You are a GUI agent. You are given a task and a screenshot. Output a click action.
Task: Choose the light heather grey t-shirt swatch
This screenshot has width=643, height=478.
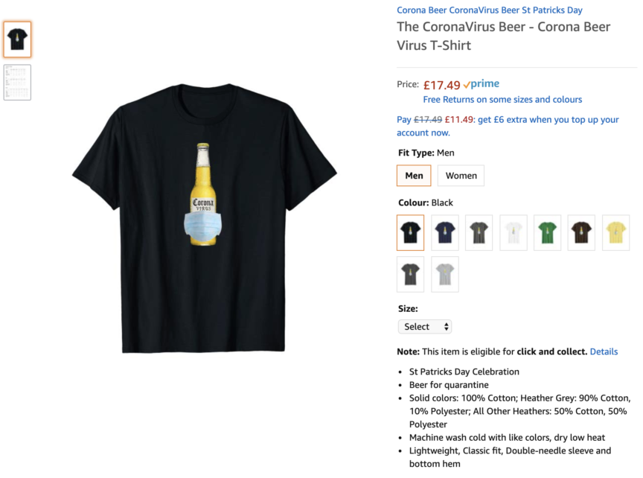coord(445,275)
